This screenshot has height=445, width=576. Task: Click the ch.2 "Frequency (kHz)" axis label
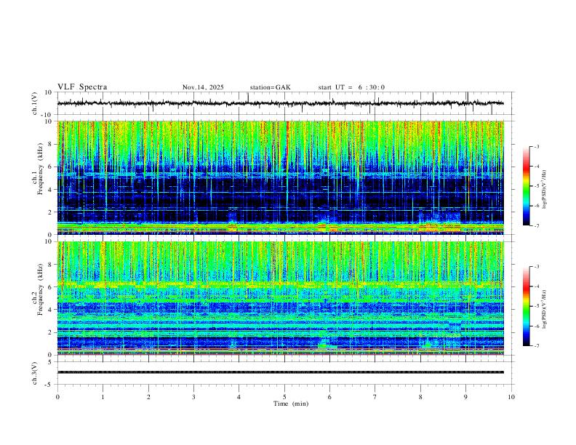point(41,289)
